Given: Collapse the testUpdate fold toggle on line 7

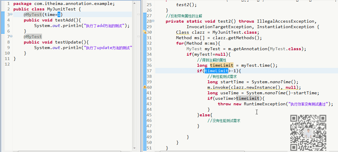Looking at the screenshot, I should click(x=11, y=37).
